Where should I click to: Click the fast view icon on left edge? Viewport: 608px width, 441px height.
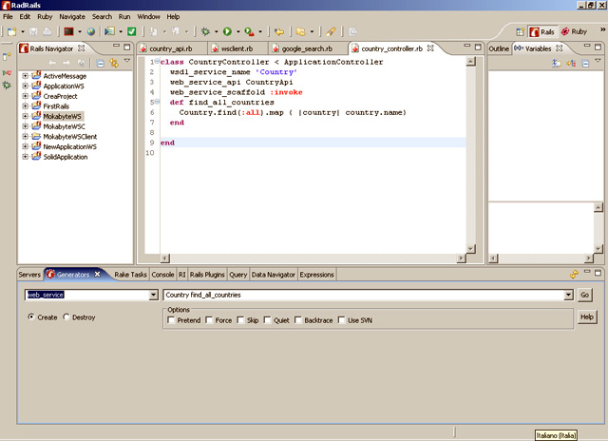click(x=7, y=57)
